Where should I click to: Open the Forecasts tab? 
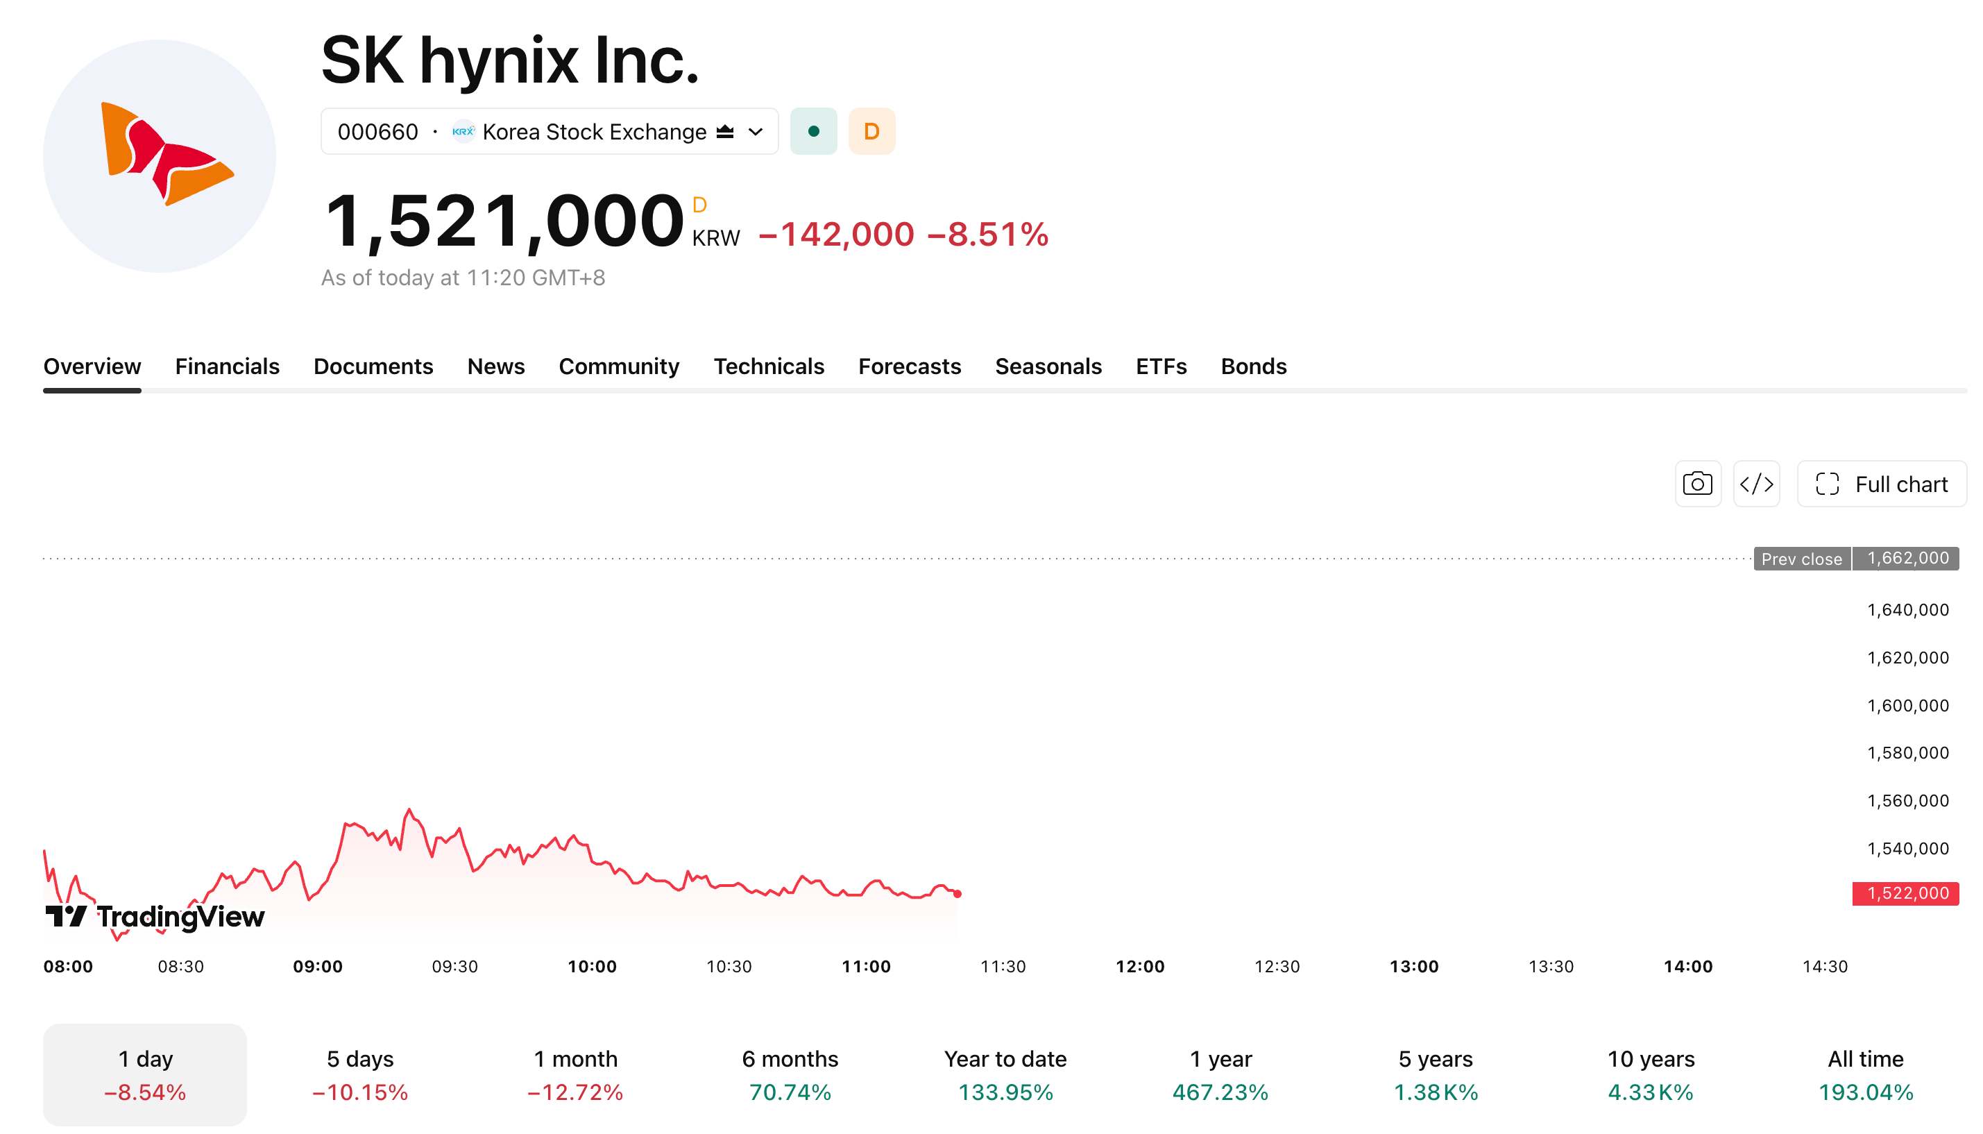tap(910, 366)
